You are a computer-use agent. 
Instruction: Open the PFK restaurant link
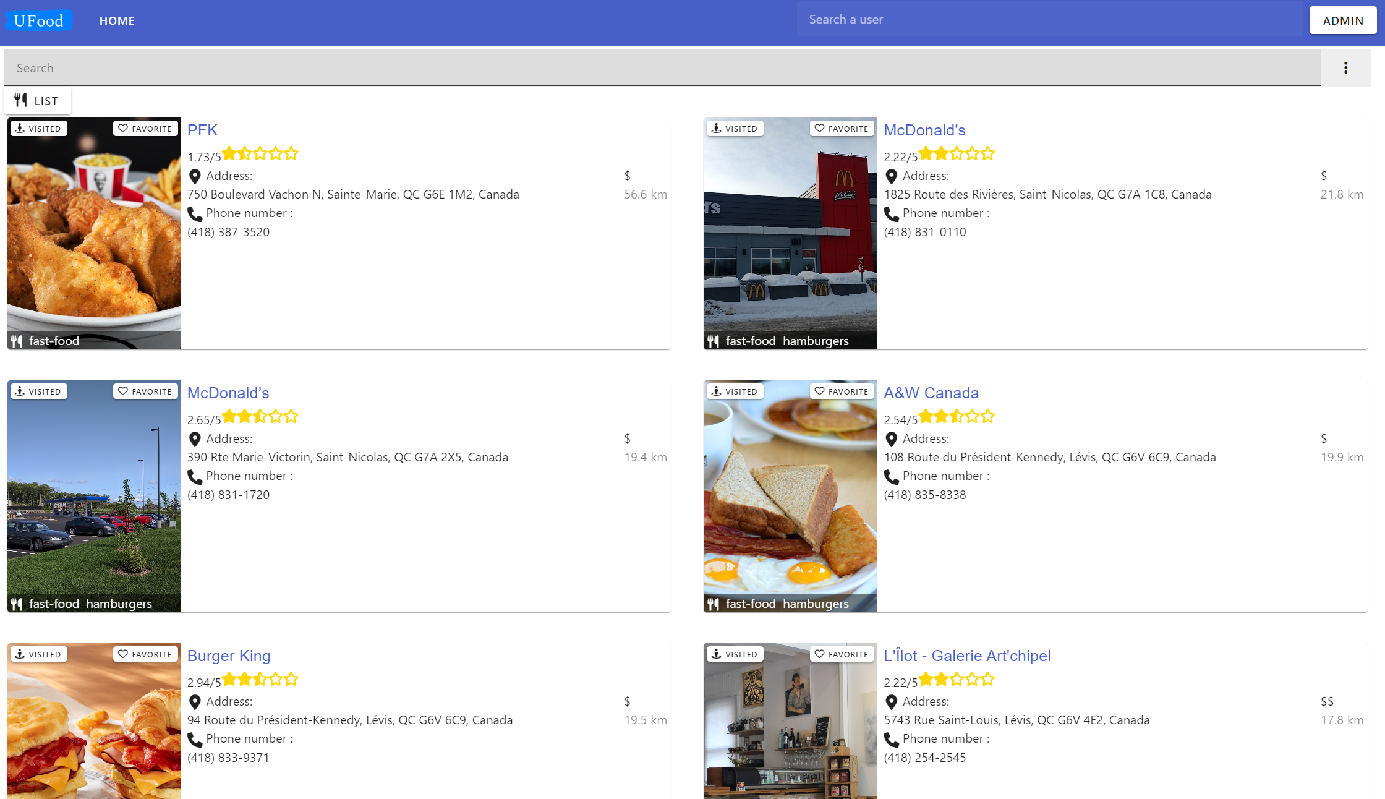tap(202, 130)
